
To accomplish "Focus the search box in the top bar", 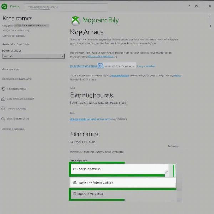I will tap(66, 7).
